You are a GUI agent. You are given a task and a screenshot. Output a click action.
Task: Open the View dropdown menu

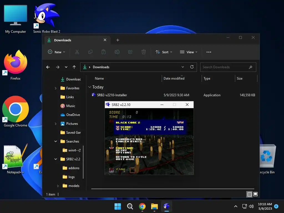click(189, 52)
